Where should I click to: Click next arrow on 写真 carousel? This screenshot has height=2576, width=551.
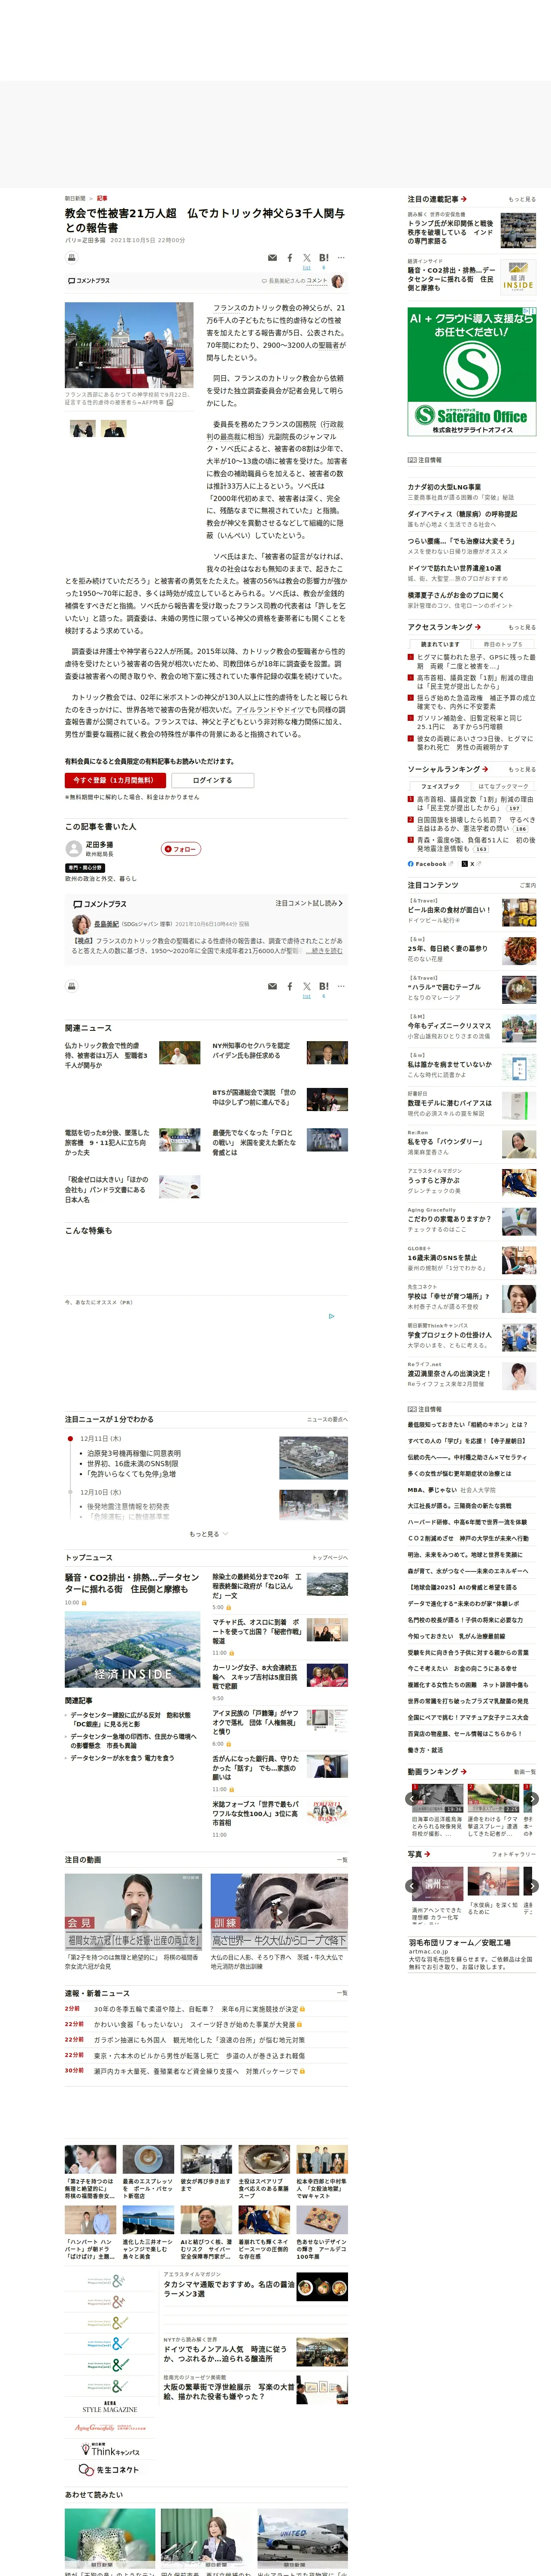(x=532, y=1886)
